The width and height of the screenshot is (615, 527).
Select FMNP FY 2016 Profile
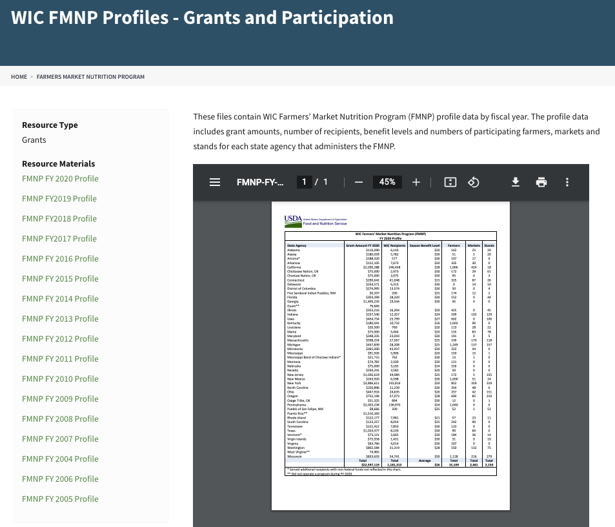(x=60, y=258)
